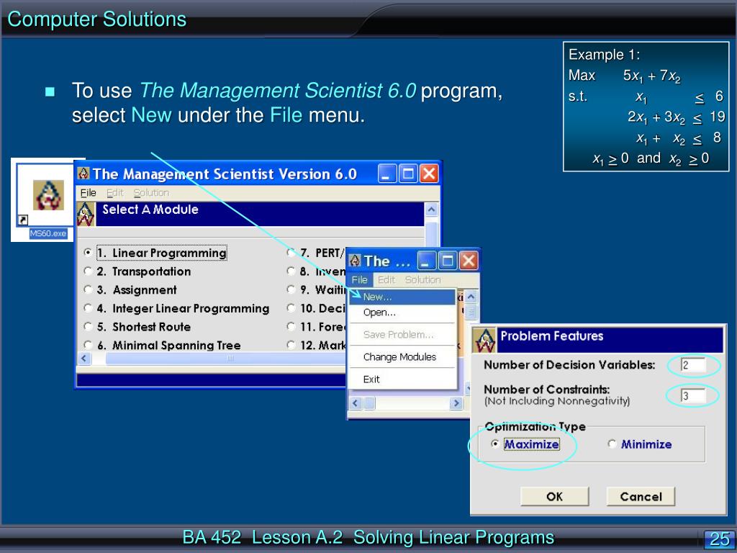This screenshot has width=737, height=553.
Task: Choose Exit from the File menu
Action: coord(402,379)
